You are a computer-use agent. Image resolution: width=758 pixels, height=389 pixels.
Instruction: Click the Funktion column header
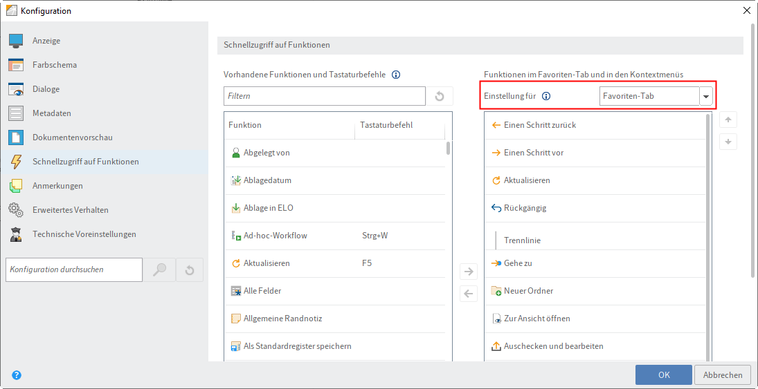pos(289,125)
